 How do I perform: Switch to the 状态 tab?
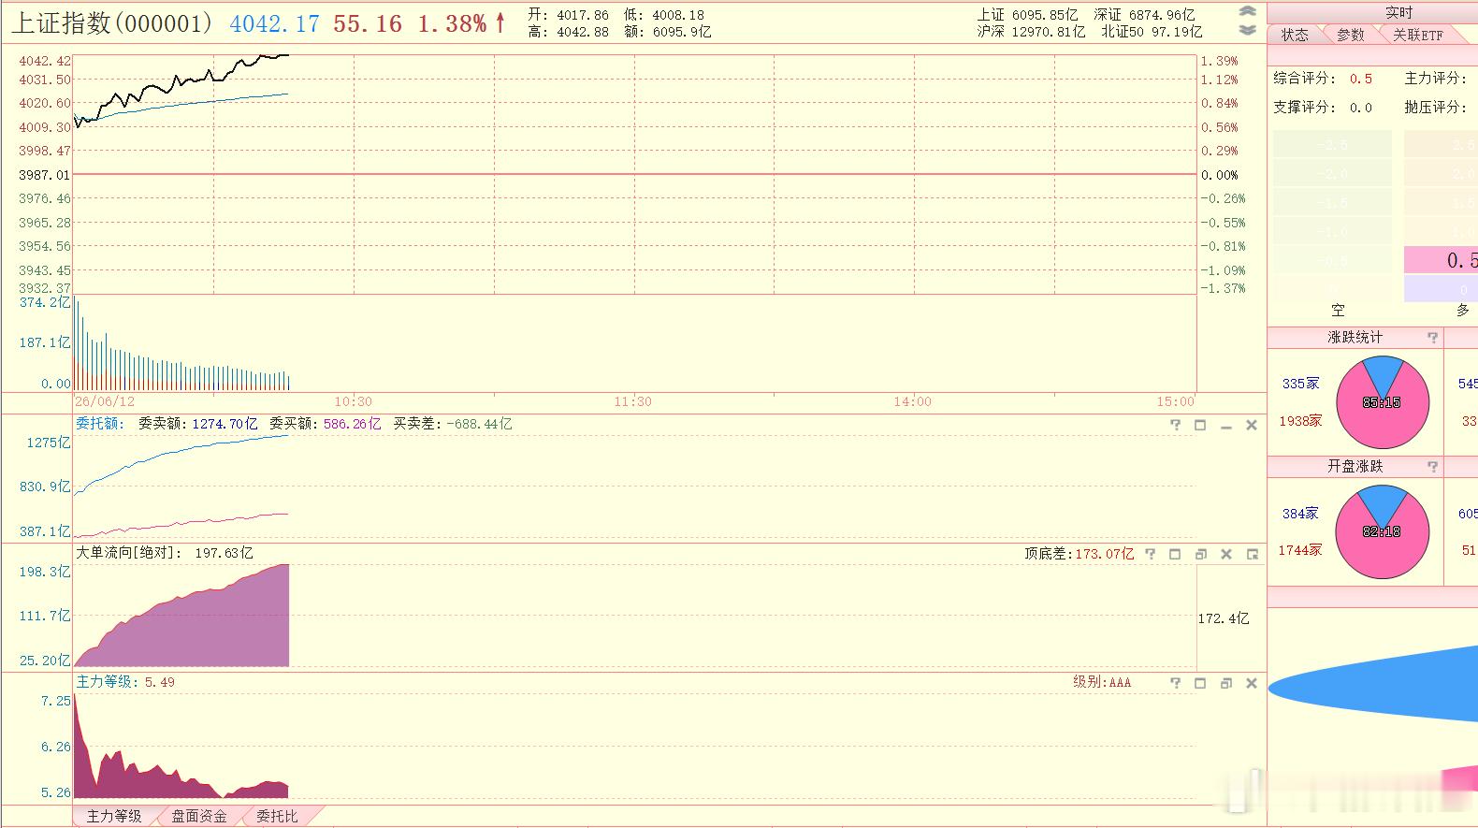click(x=1295, y=35)
